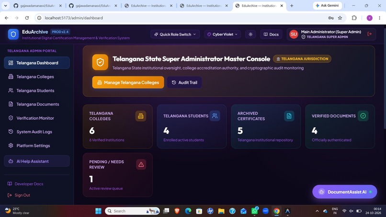Open the AI Help Assistant
Viewport: 386px width, 217px height.
pos(37,161)
